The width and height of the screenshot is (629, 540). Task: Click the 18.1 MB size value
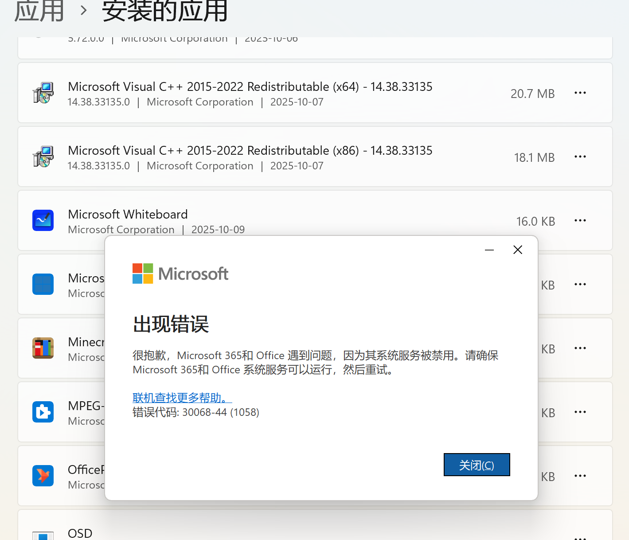534,157
